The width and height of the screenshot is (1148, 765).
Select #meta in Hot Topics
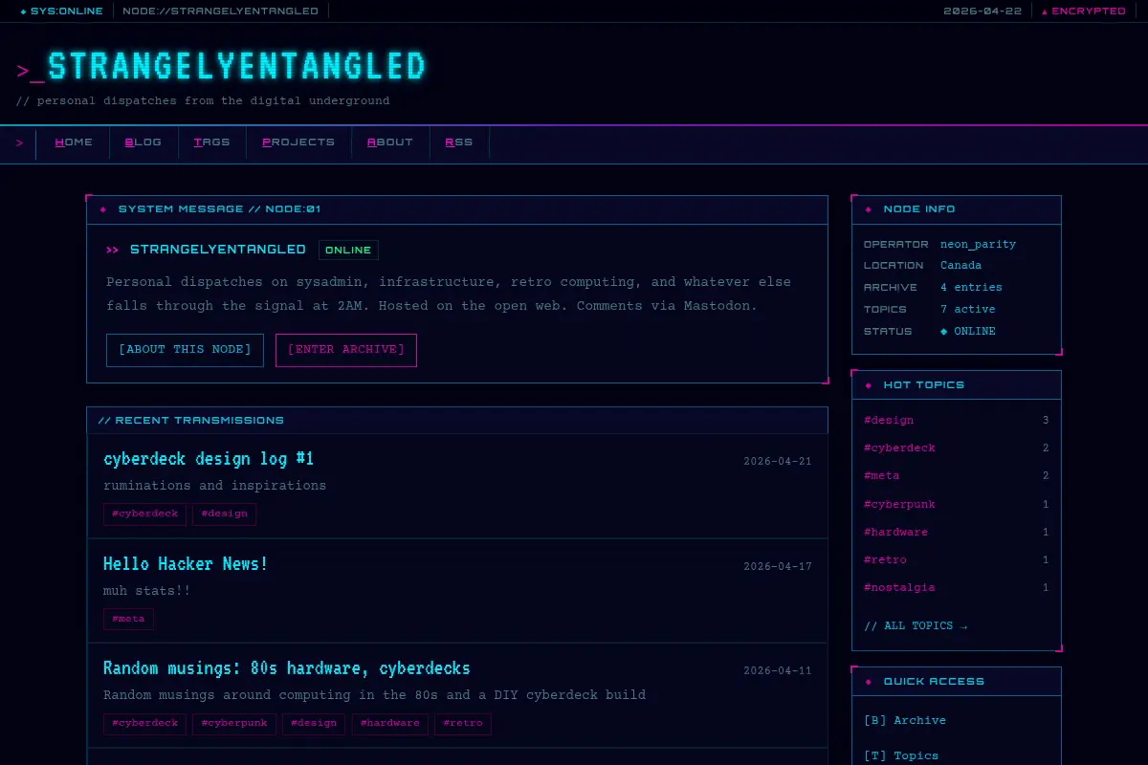pyautogui.click(x=881, y=476)
